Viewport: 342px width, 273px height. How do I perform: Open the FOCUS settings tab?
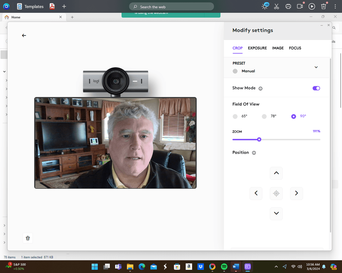click(295, 48)
